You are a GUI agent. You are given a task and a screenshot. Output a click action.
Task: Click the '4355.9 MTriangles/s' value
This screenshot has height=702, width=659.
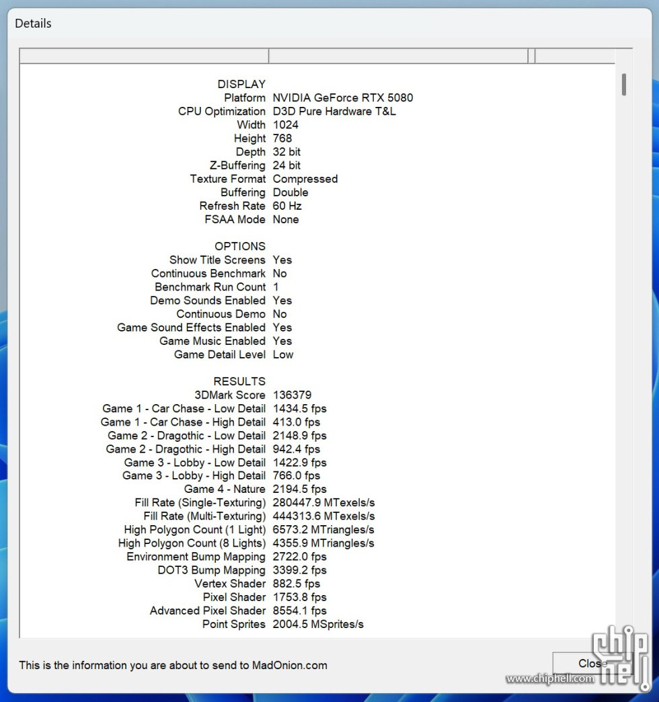click(323, 543)
